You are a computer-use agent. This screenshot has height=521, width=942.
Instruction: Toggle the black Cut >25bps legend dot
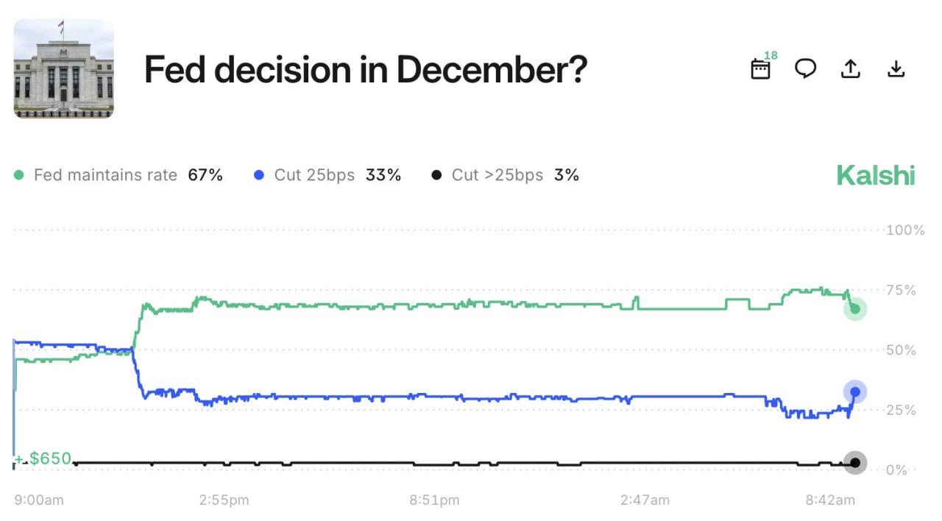pos(436,175)
